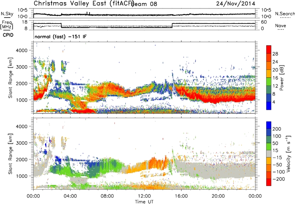Click the "2000" tick in the velocity panel

[x=21, y=159]
